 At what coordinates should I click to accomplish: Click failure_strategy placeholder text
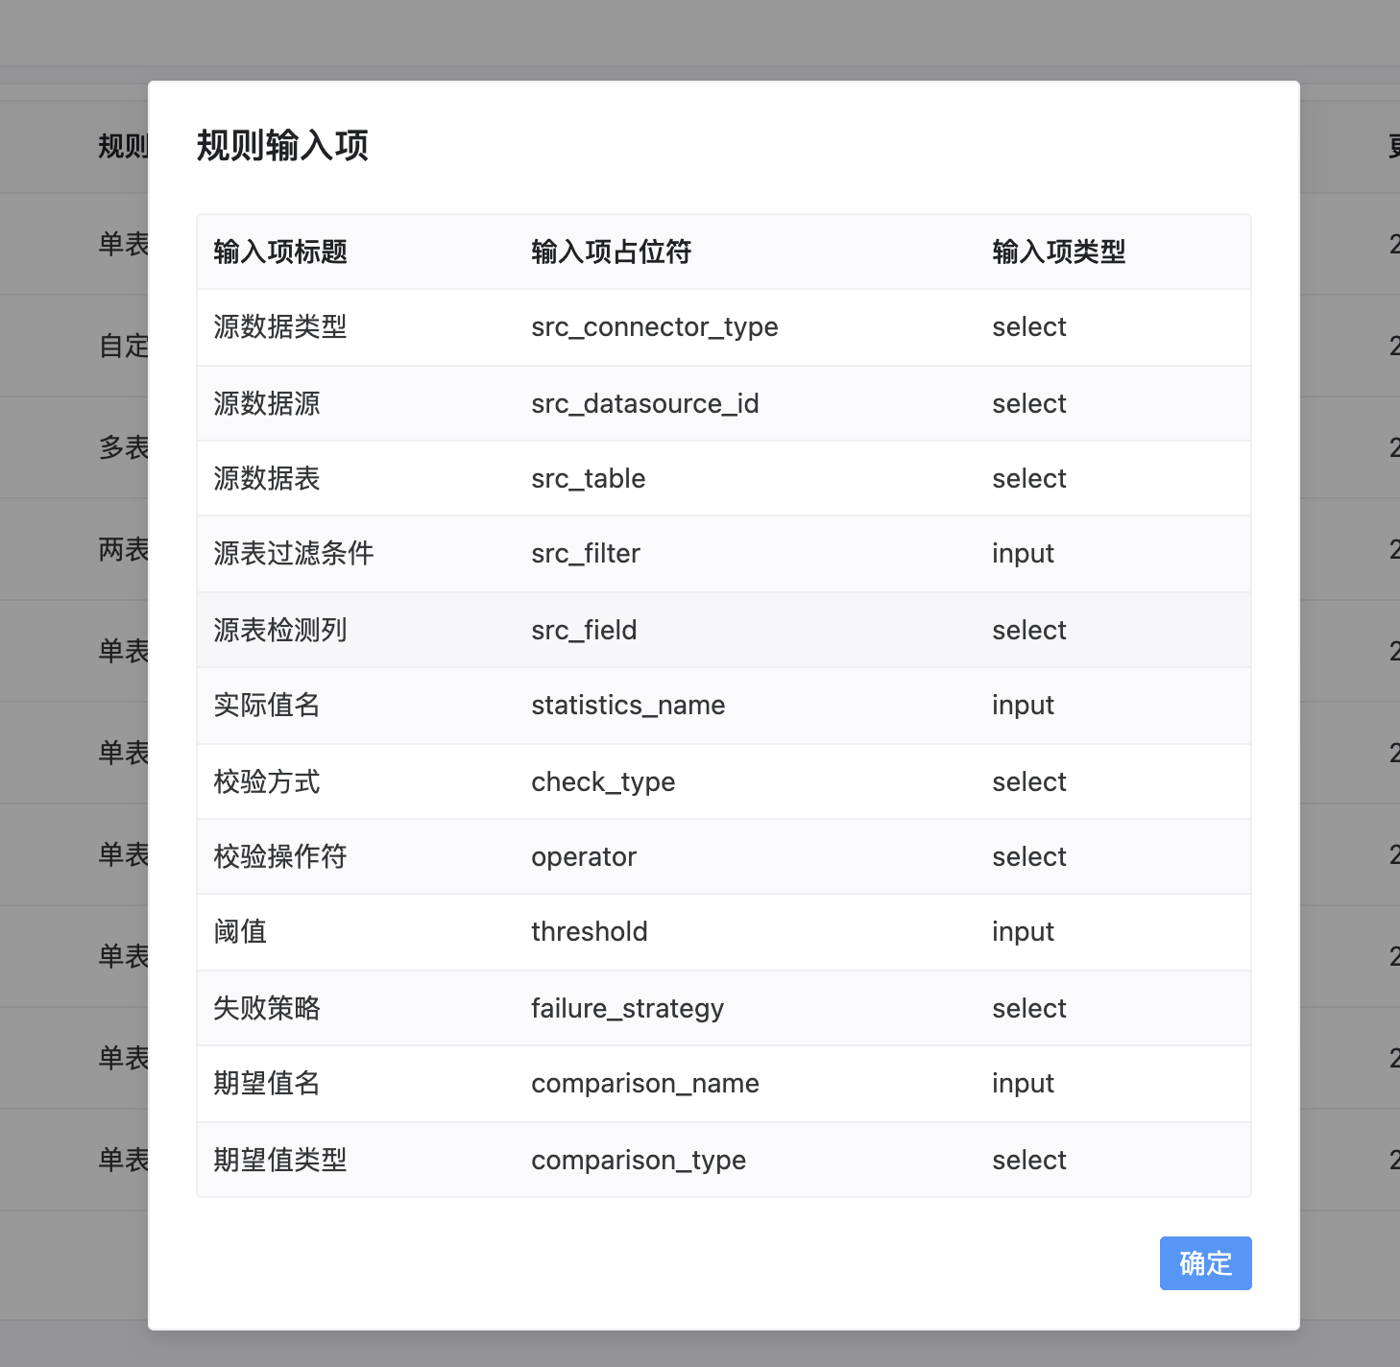[628, 1008]
